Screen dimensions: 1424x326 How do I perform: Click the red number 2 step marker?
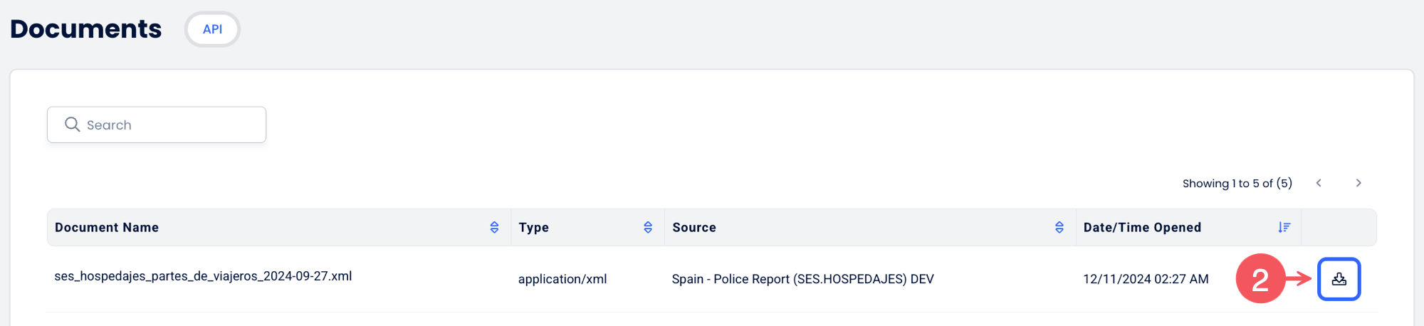(1260, 279)
